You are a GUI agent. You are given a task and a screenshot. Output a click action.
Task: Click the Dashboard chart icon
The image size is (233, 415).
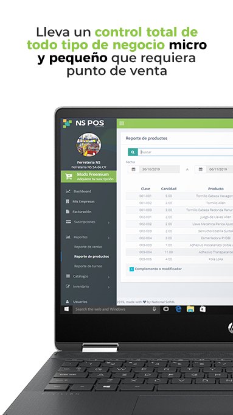click(x=68, y=191)
